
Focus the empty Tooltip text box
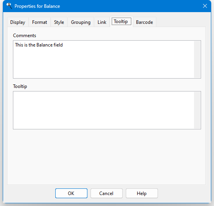pyautogui.click(x=103, y=110)
